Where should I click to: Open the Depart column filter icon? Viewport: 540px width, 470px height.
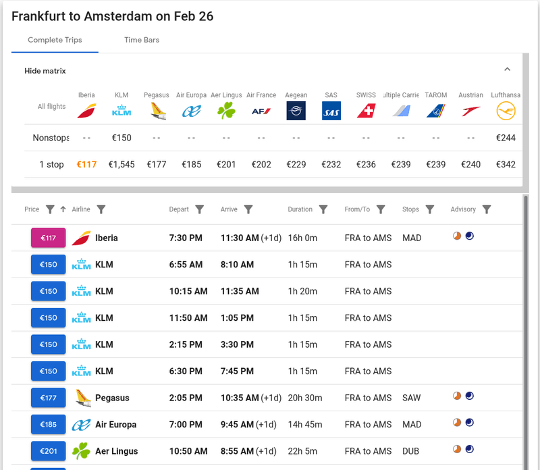(x=199, y=209)
